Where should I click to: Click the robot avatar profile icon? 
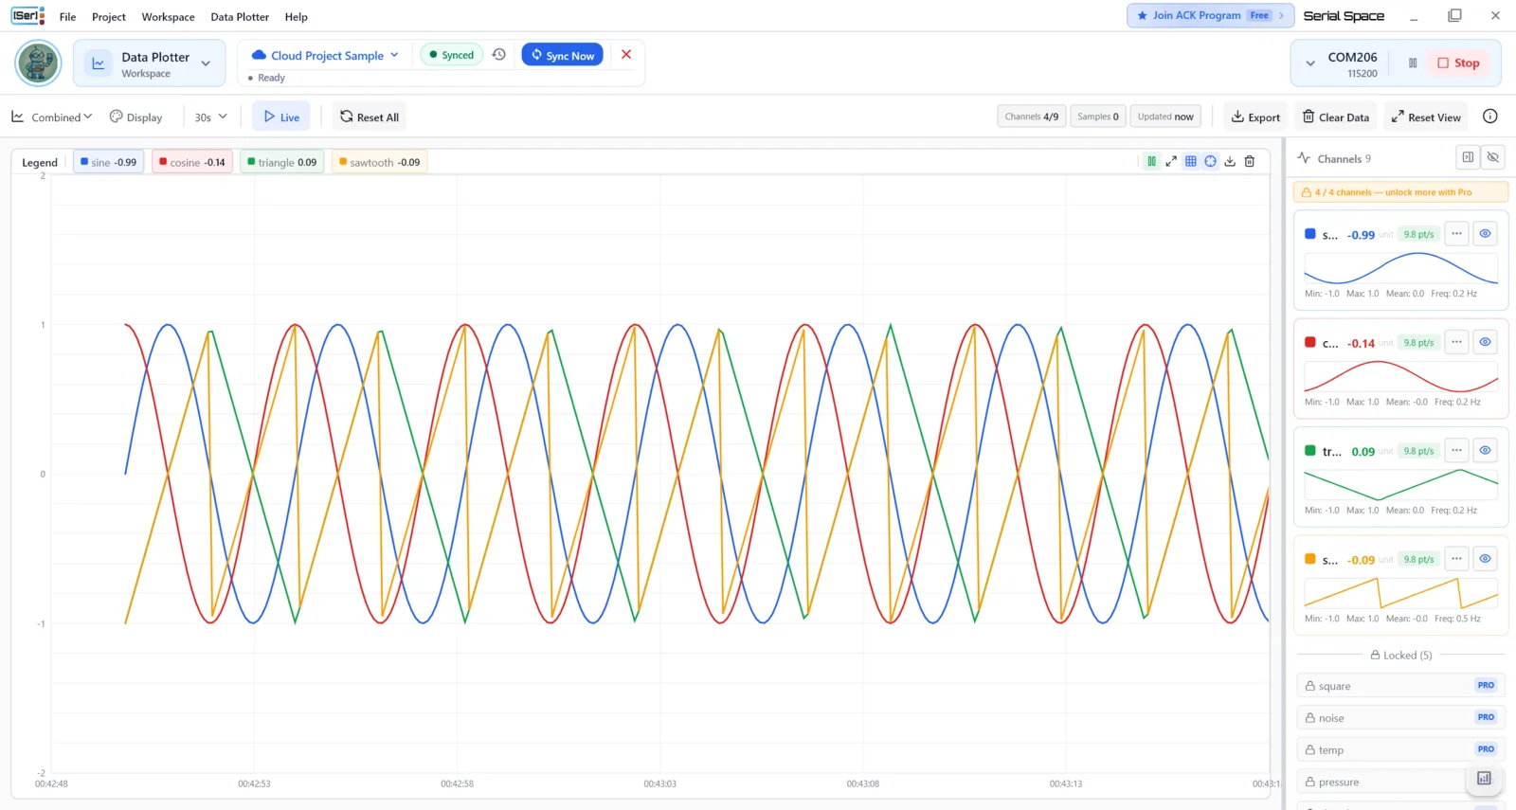click(x=39, y=63)
